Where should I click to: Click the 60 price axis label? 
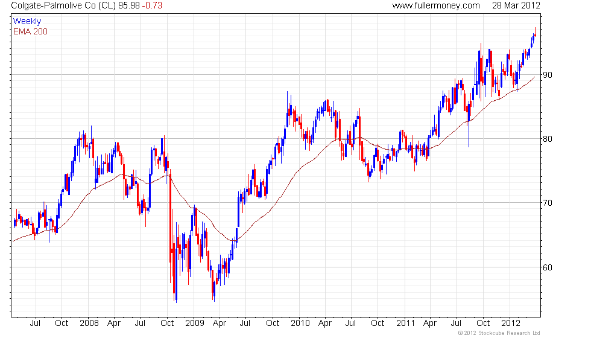pos(548,267)
